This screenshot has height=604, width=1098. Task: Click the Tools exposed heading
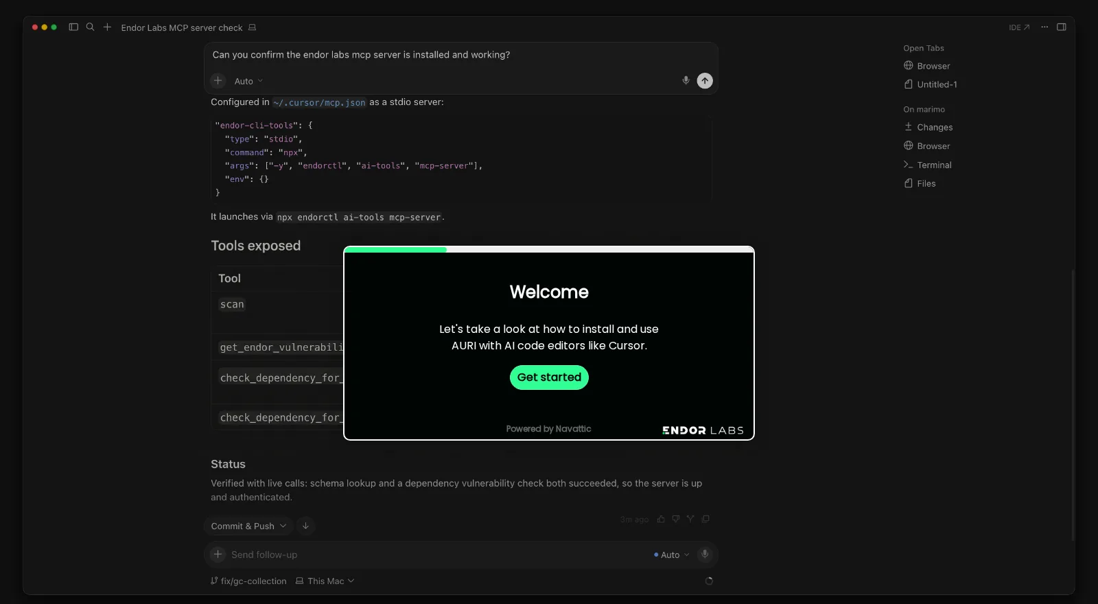click(256, 246)
